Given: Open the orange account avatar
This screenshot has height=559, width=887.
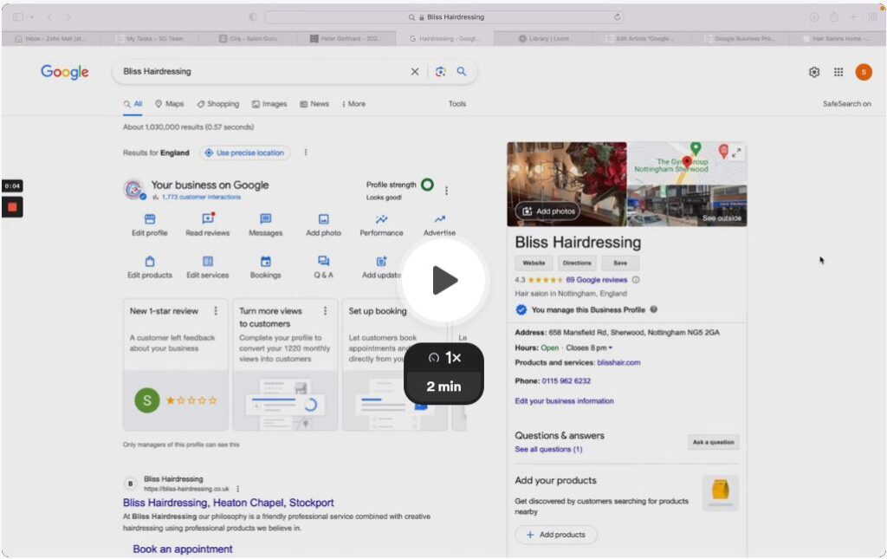Looking at the screenshot, I should click(x=864, y=72).
